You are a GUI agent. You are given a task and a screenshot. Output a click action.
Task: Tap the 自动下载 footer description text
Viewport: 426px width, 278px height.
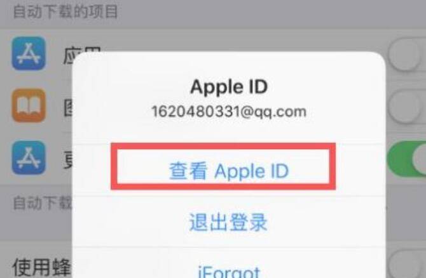[43, 203]
